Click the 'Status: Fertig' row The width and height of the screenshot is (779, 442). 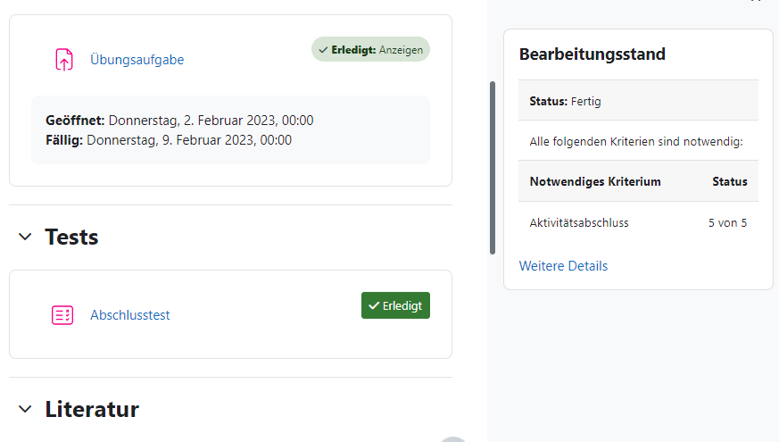coord(638,101)
